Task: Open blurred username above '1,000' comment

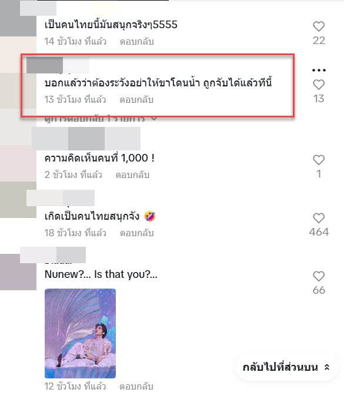Action: (86, 139)
